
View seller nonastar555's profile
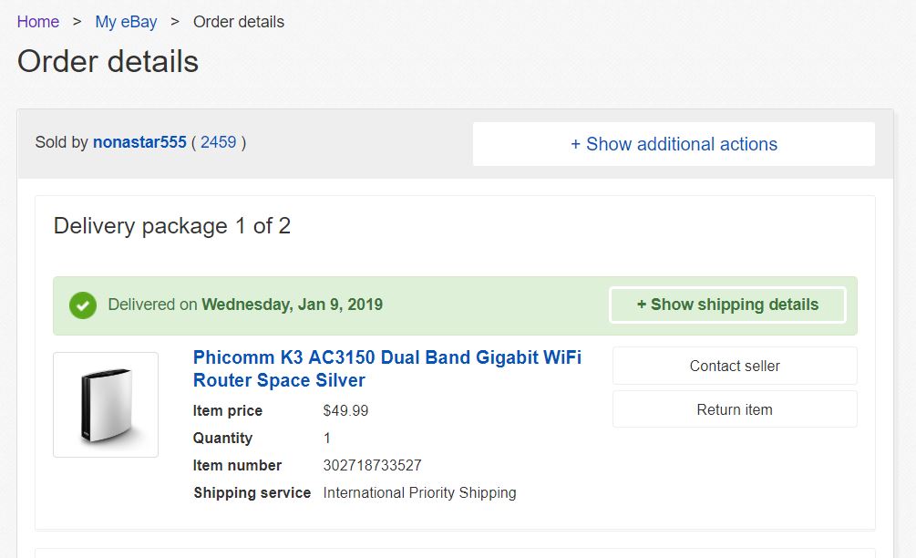point(139,142)
